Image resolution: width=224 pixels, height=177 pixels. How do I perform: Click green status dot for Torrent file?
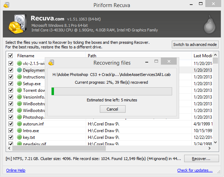click(19, 90)
